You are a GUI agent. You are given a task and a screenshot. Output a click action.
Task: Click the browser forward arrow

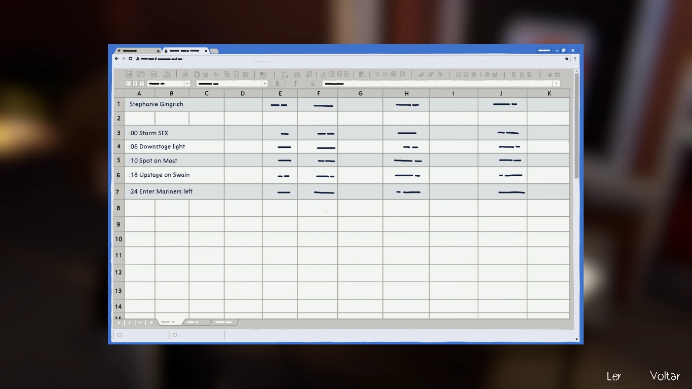pyautogui.click(x=123, y=59)
